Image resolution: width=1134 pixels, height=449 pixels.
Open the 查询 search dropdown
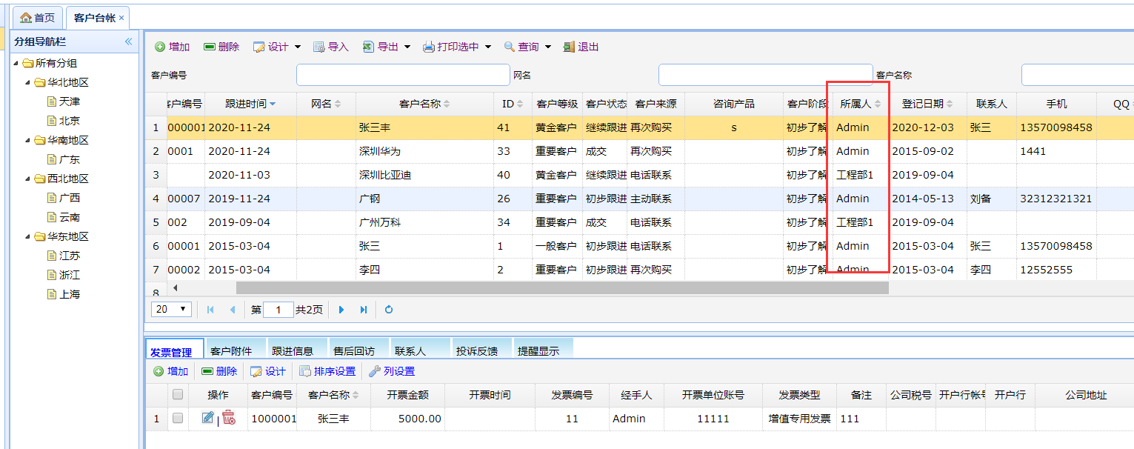(x=527, y=47)
